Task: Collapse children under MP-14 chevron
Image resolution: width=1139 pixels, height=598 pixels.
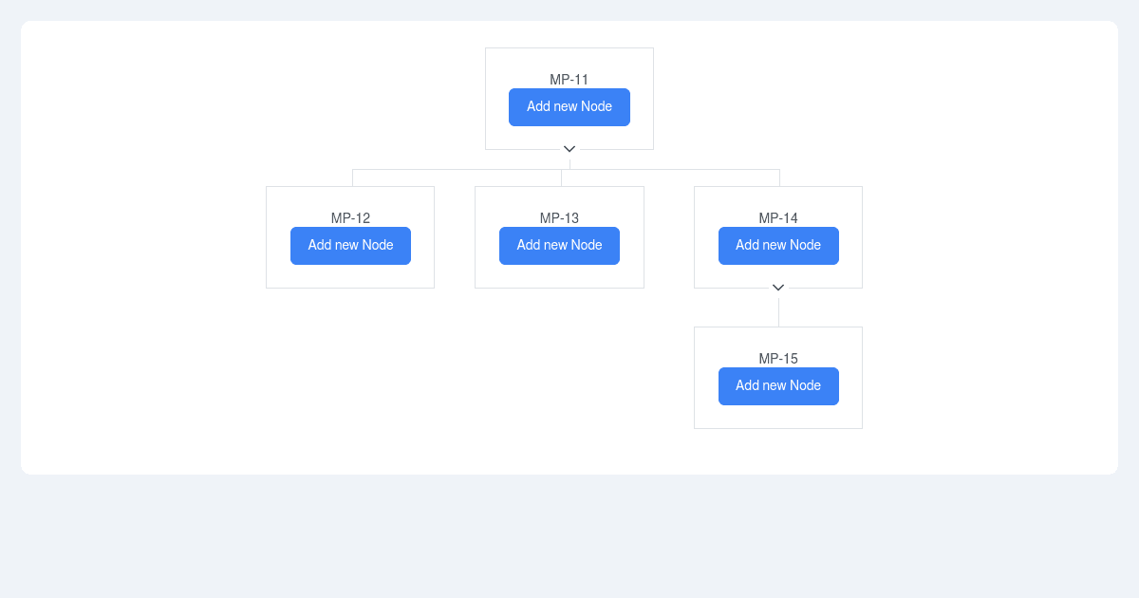Action: click(x=778, y=288)
